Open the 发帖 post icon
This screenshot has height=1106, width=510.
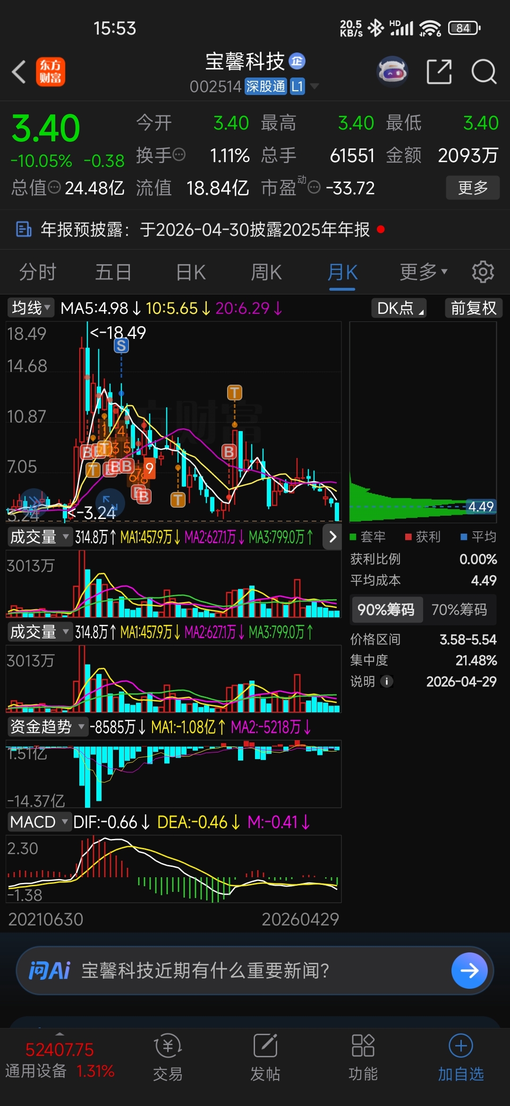[265, 1046]
